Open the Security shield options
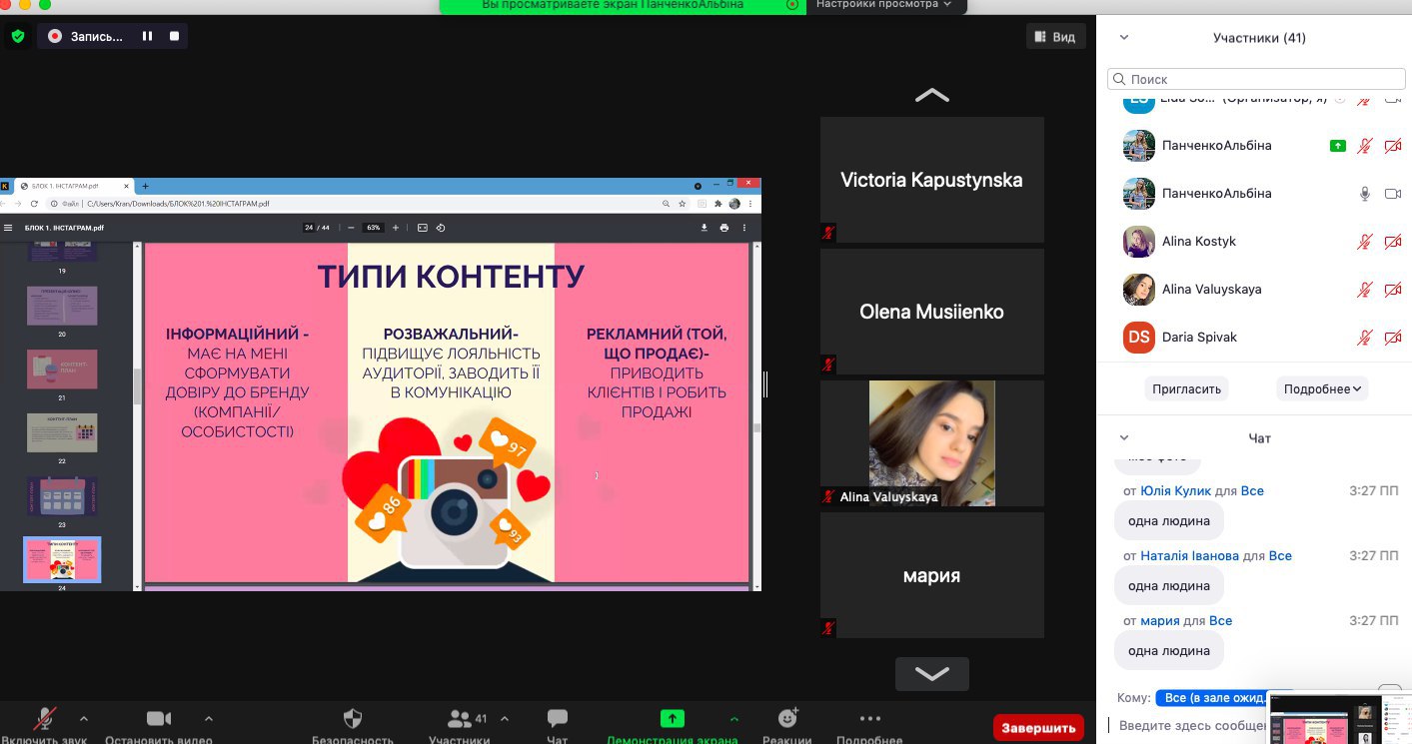Screen dimensions: 1412x744 tap(352, 719)
